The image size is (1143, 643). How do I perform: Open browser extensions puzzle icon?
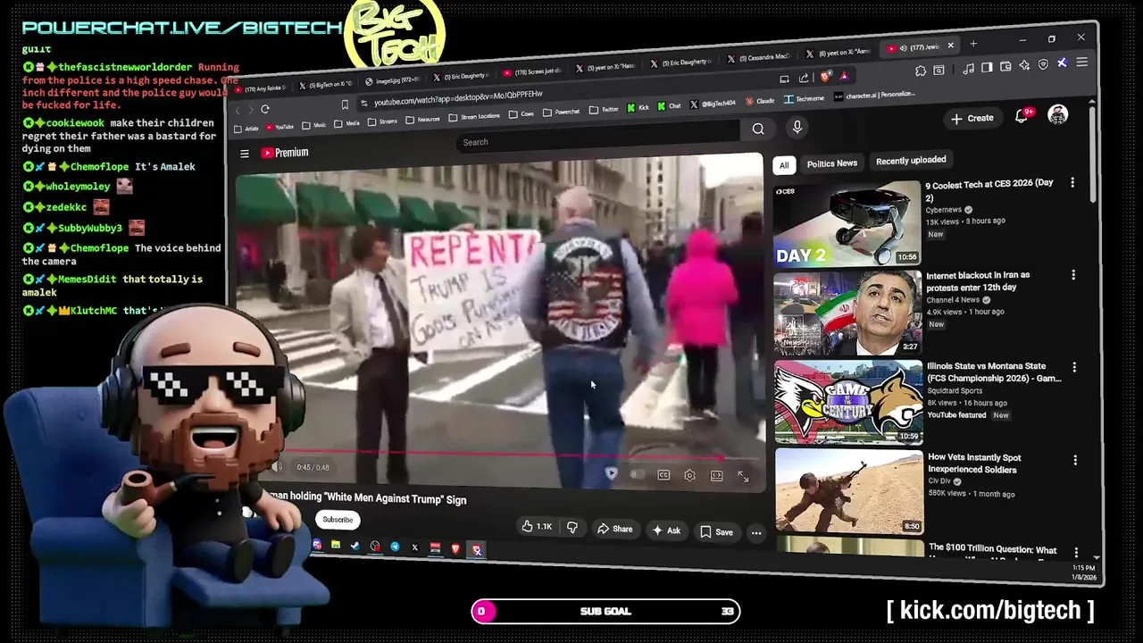921,71
